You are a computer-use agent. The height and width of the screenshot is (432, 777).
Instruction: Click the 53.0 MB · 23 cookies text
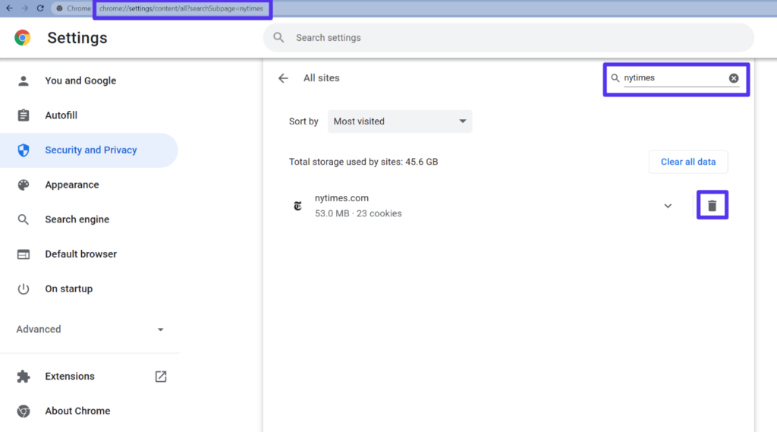click(x=358, y=214)
